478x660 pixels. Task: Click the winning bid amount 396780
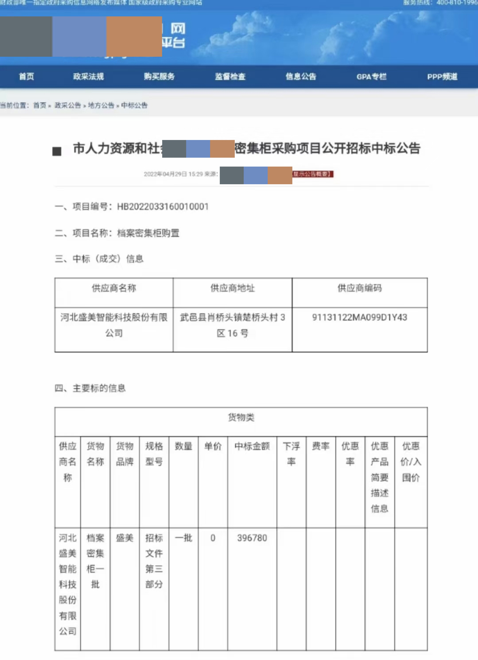[x=252, y=538]
